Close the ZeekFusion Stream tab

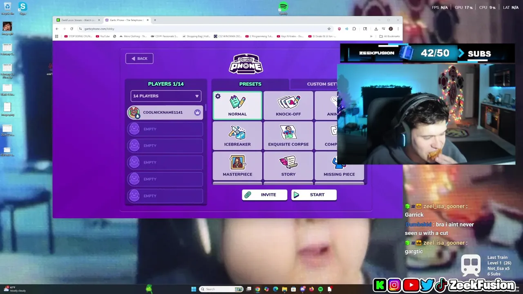click(99, 20)
